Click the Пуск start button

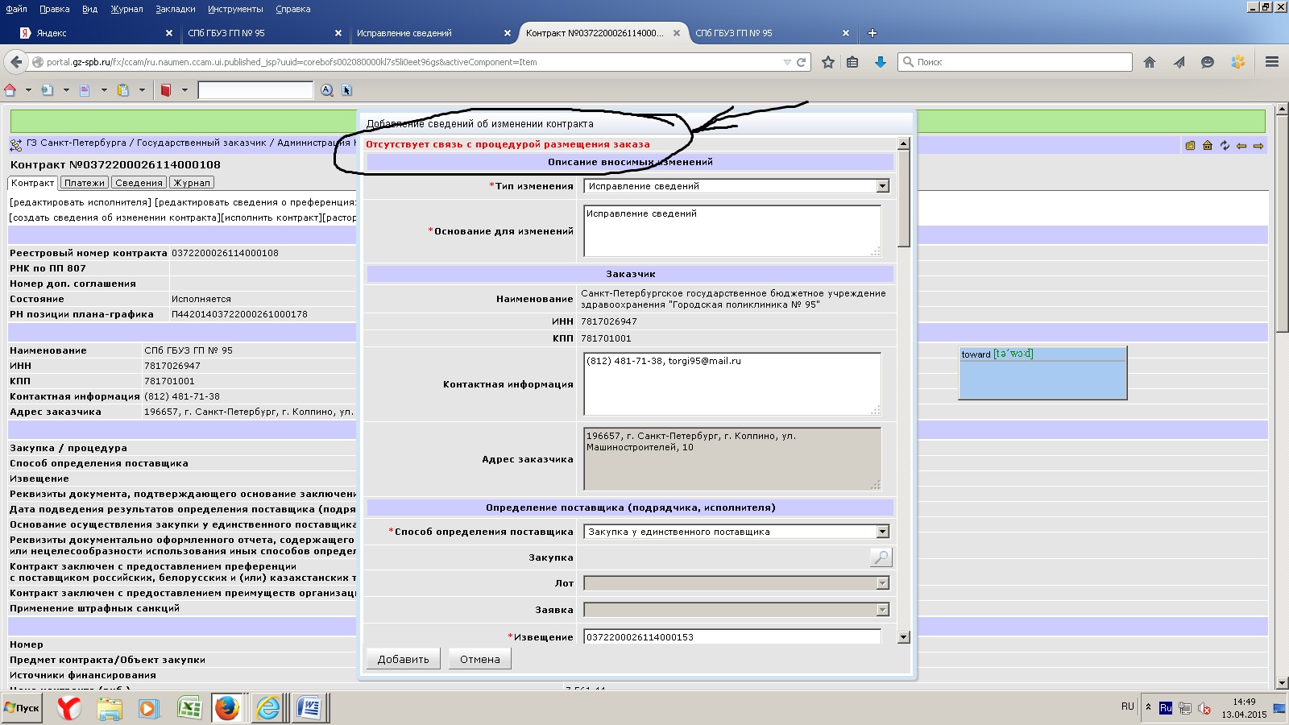click(22, 708)
